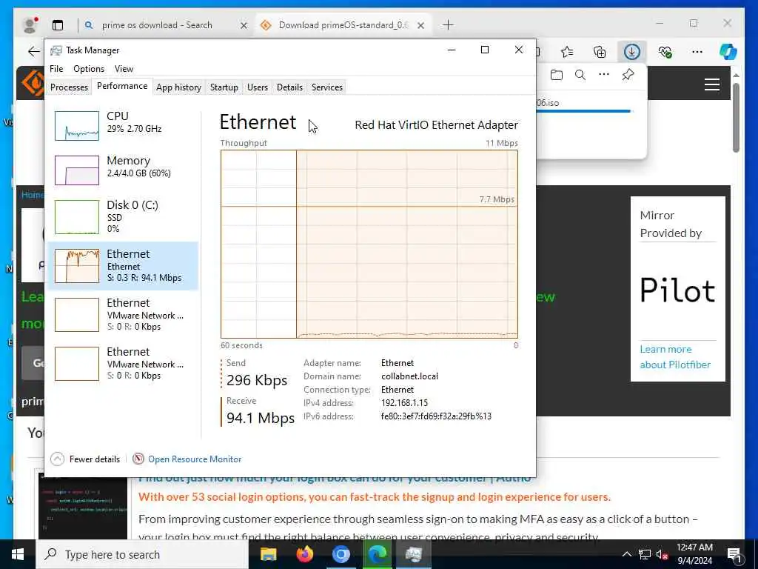Click the IPv4 address 192.168.1.15
This screenshot has width=758, height=569.
click(x=404, y=402)
